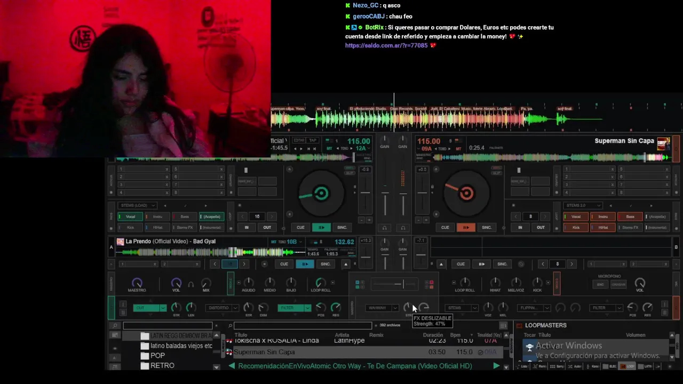This screenshot has height=384, width=683.
Task: Open the STEMS (LOAD) pads dropdown
Action: 138,205
